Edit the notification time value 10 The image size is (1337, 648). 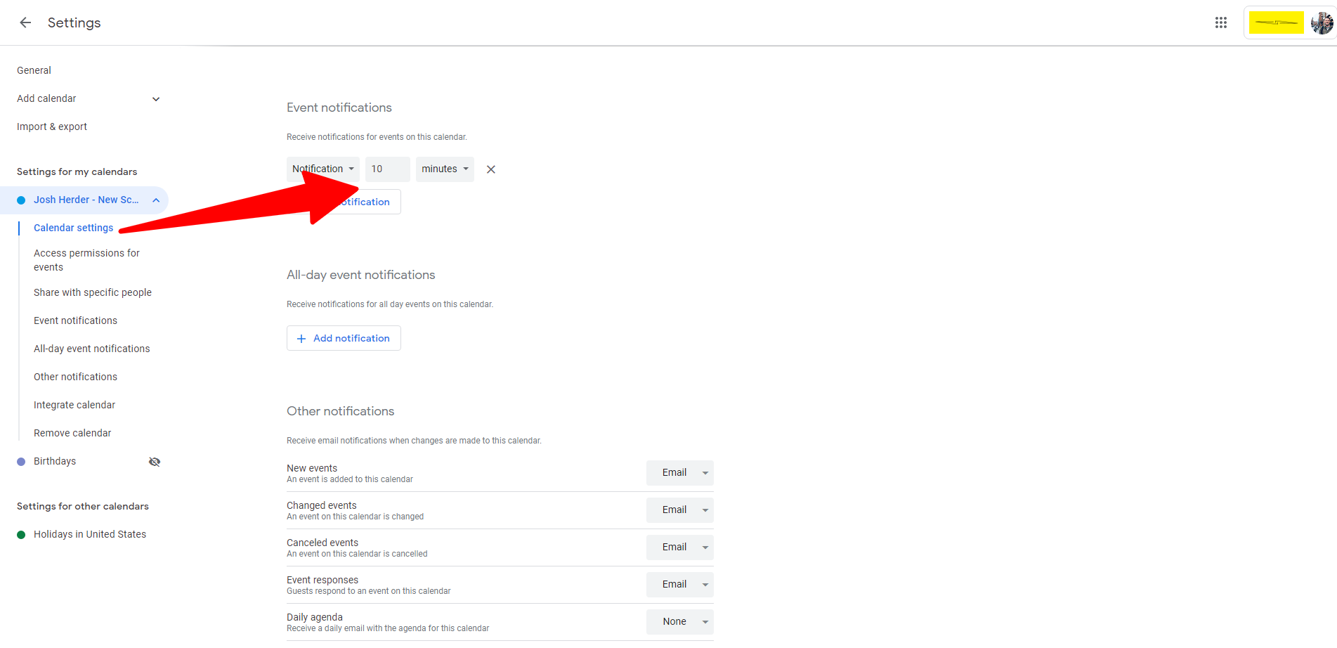click(x=387, y=169)
